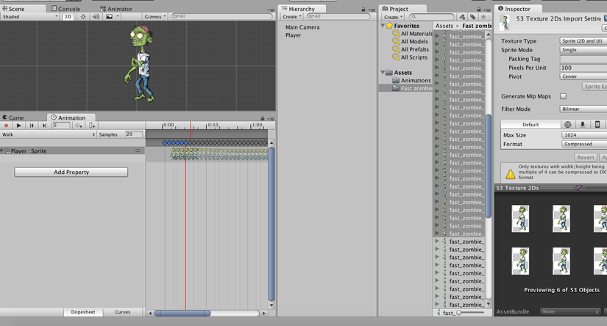This screenshot has height=326, width=607.
Task: Click the current frame number field
Action: [62, 125]
